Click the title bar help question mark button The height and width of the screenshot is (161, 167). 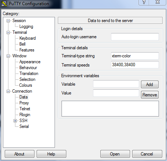coord(144,2)
